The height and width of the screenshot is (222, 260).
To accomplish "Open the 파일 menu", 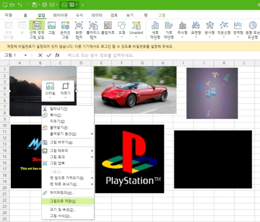I will click(9, 15).
